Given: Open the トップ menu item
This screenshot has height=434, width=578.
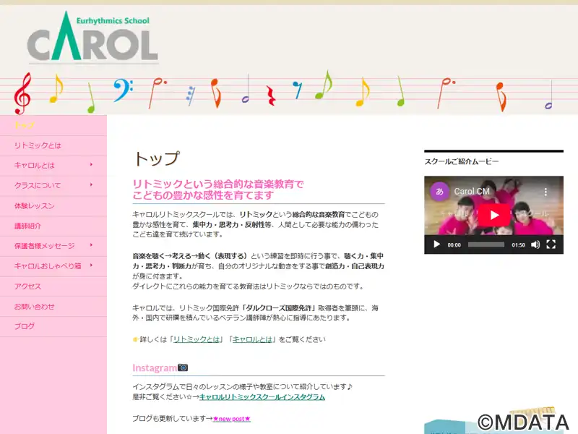Looking at the screenshot, I should [x=53, y=125].
